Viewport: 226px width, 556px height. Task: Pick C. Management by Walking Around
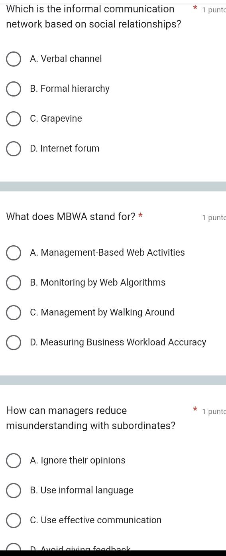tap(14, 312)
